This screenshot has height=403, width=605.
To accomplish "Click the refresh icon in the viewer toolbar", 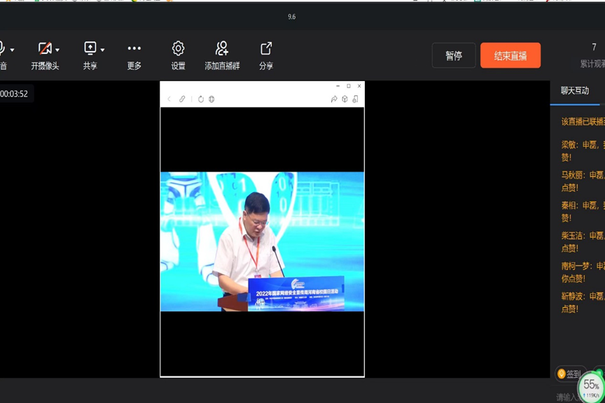I will [x=201, y=99].
